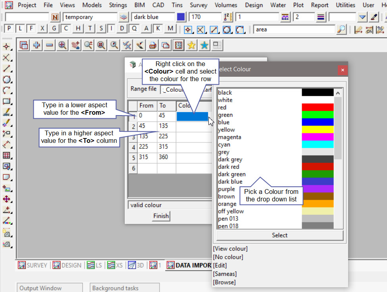Select the line drawing tool in left toolbar
Image resolution: width=387 pixels, height=292 pixels.
point(6,68)
